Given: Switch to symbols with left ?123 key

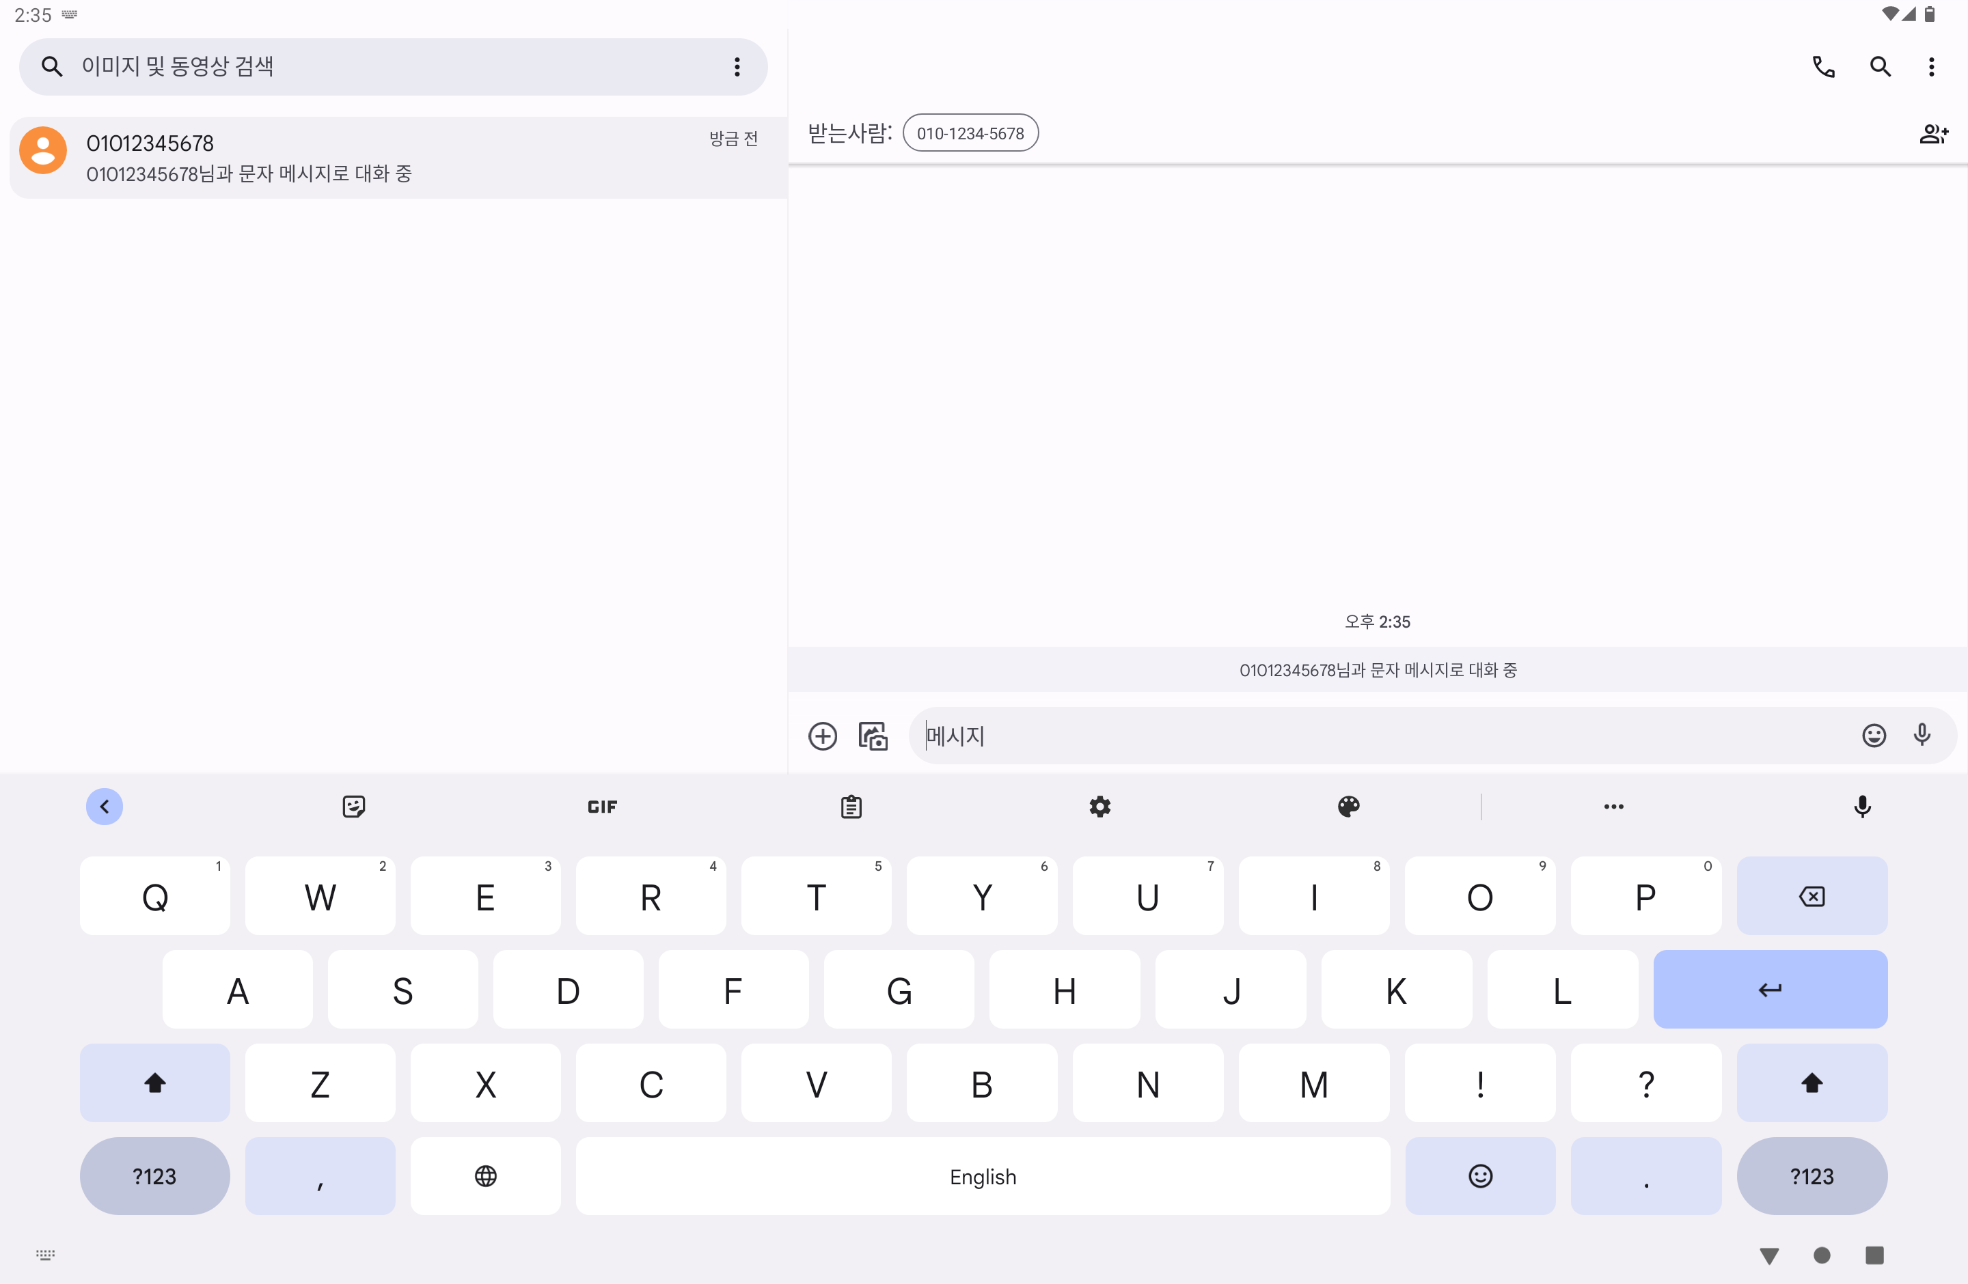Looking at the screenshot, I should (154, 1176).
